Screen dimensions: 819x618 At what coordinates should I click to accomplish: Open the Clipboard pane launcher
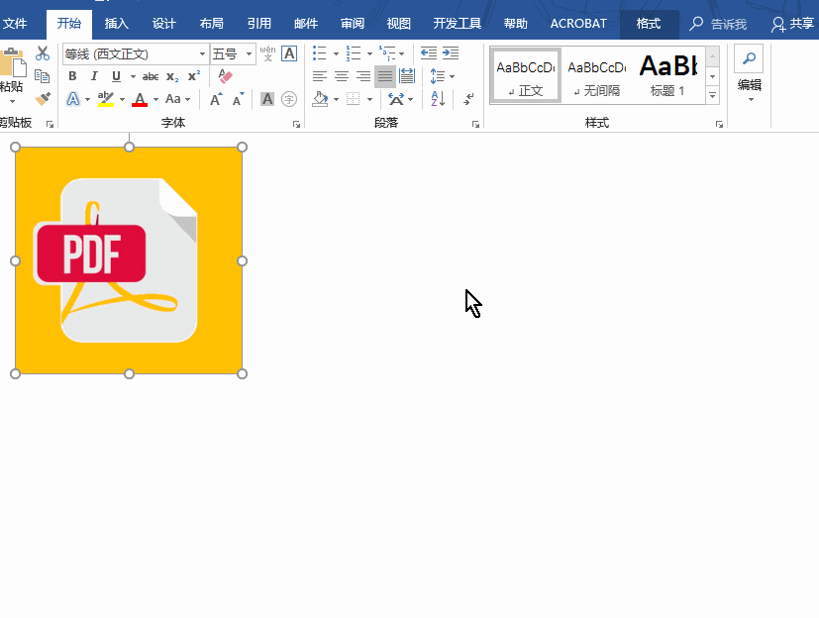point(51,125)
